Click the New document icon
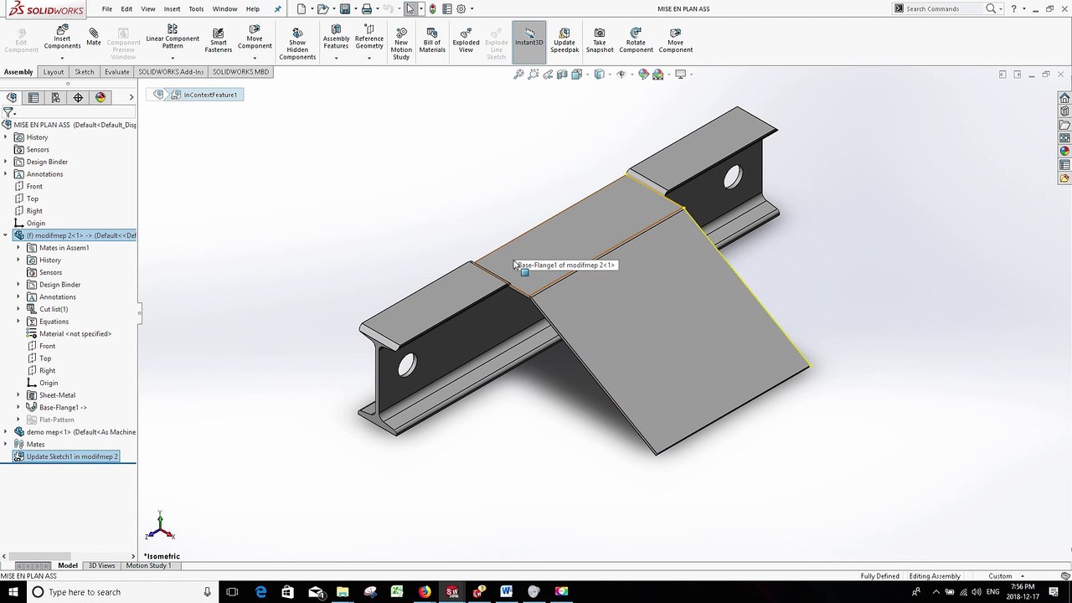 301,9
